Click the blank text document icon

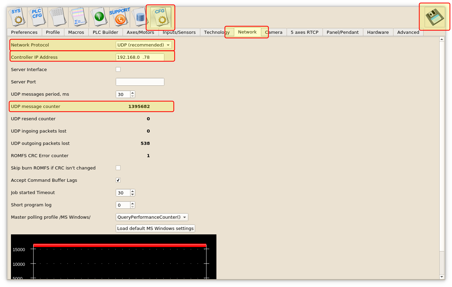click(x=58, y=17)
